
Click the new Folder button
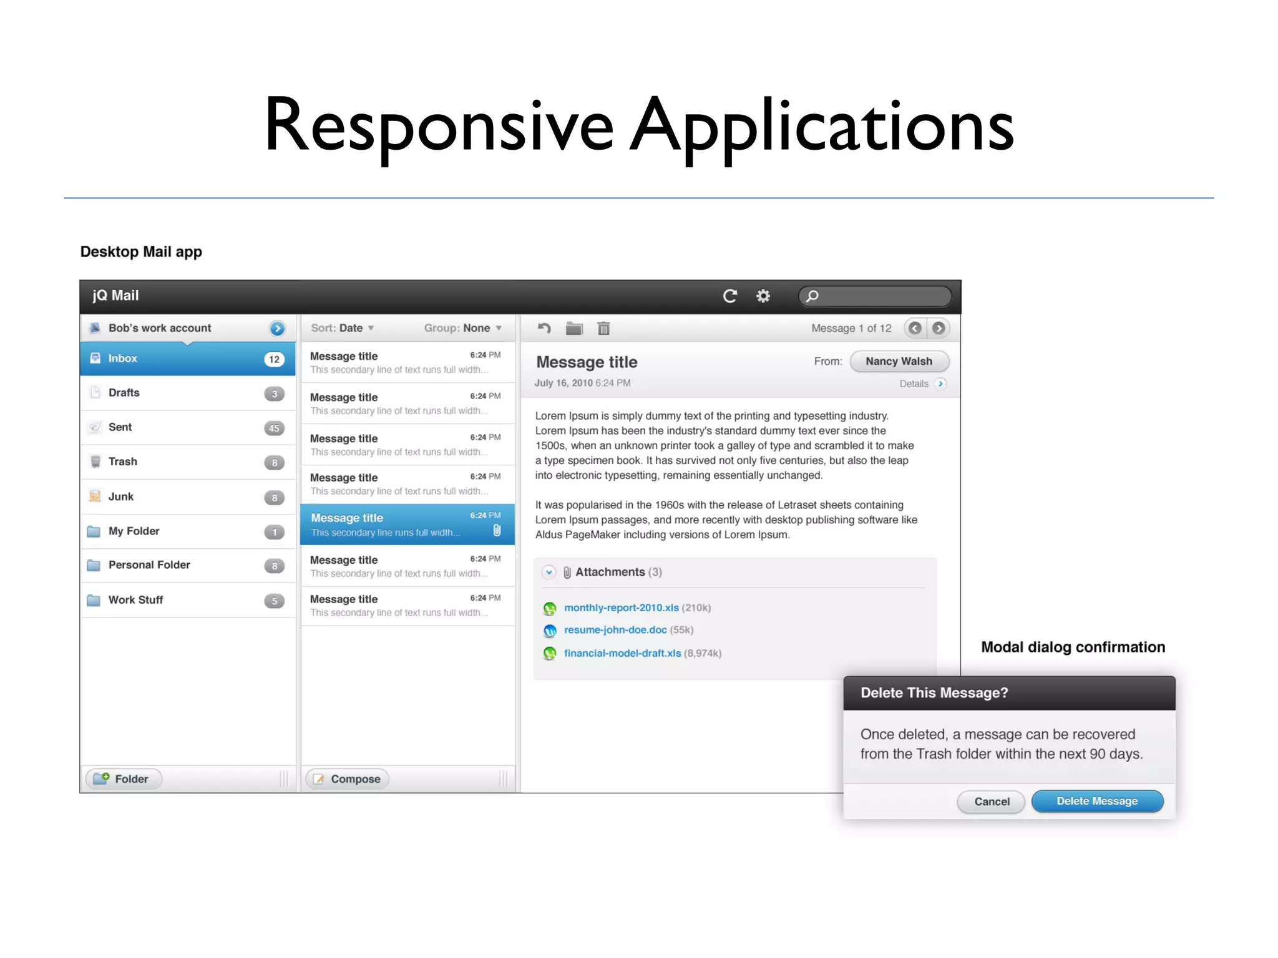pyautogui.click(x=124, y=779)
